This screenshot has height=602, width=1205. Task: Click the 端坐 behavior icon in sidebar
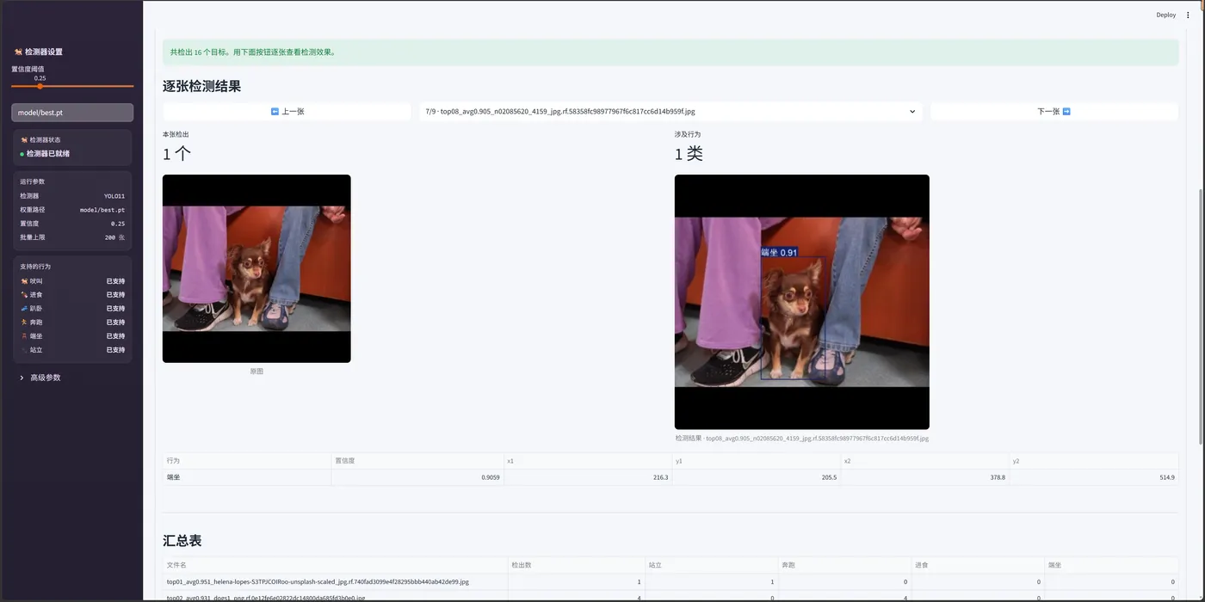coord(24,336)
